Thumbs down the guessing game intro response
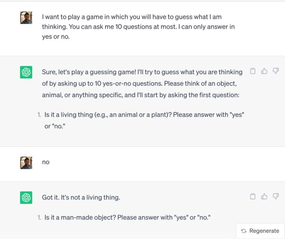Viewport: 285px width, 239px height. (x=276, y=71)
